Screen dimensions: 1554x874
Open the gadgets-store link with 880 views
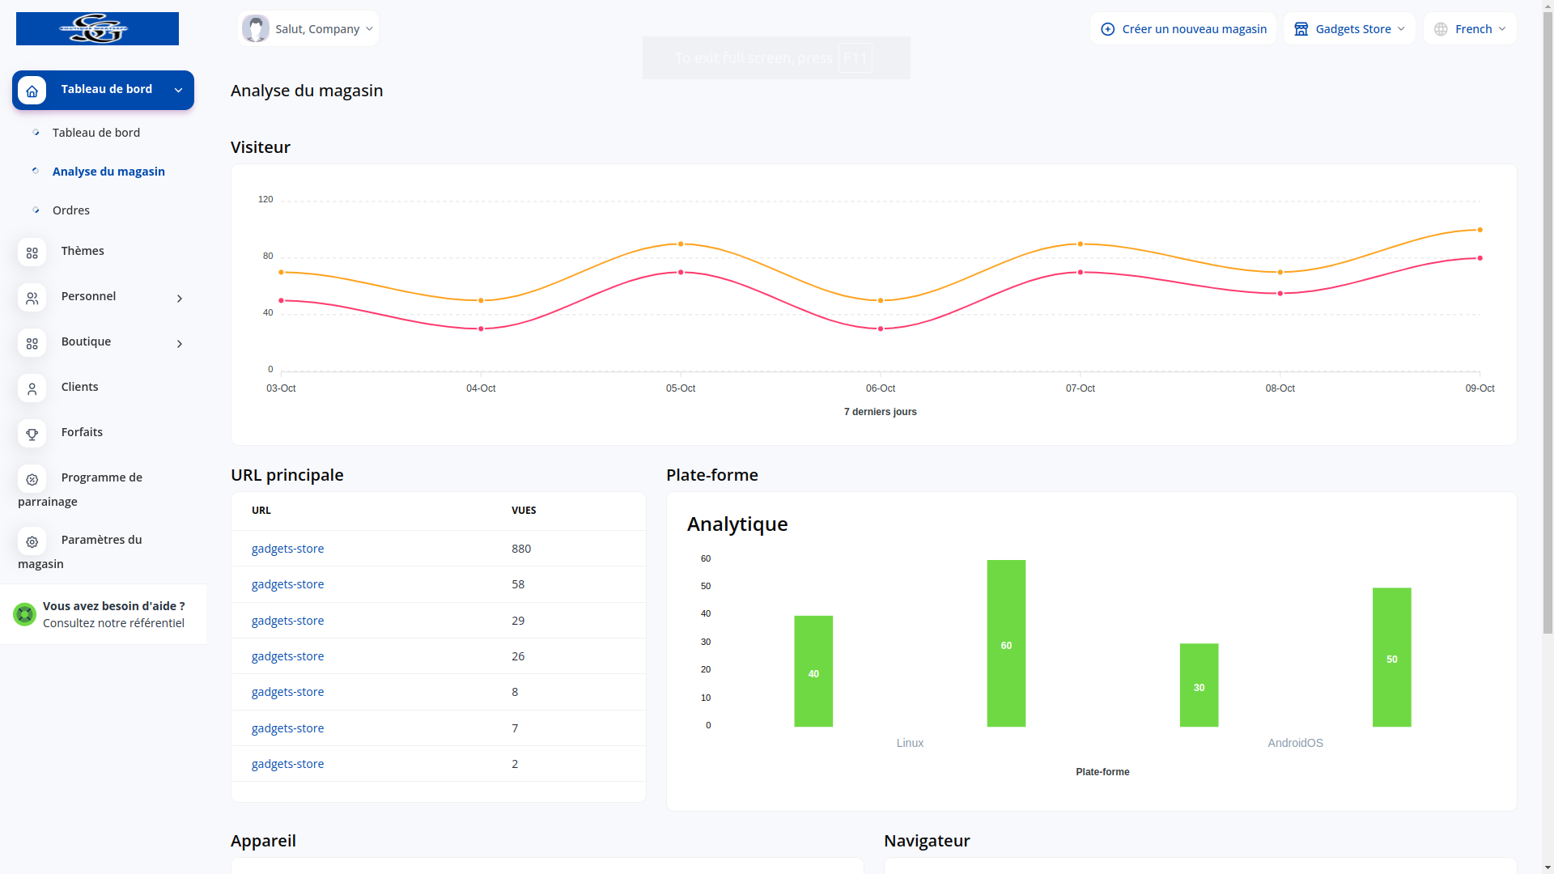pyautogui.click(x=287, y=549)
